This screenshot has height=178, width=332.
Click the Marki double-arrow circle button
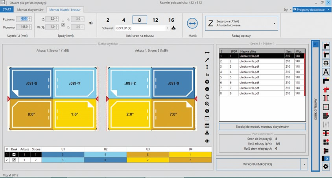point(192,24)
